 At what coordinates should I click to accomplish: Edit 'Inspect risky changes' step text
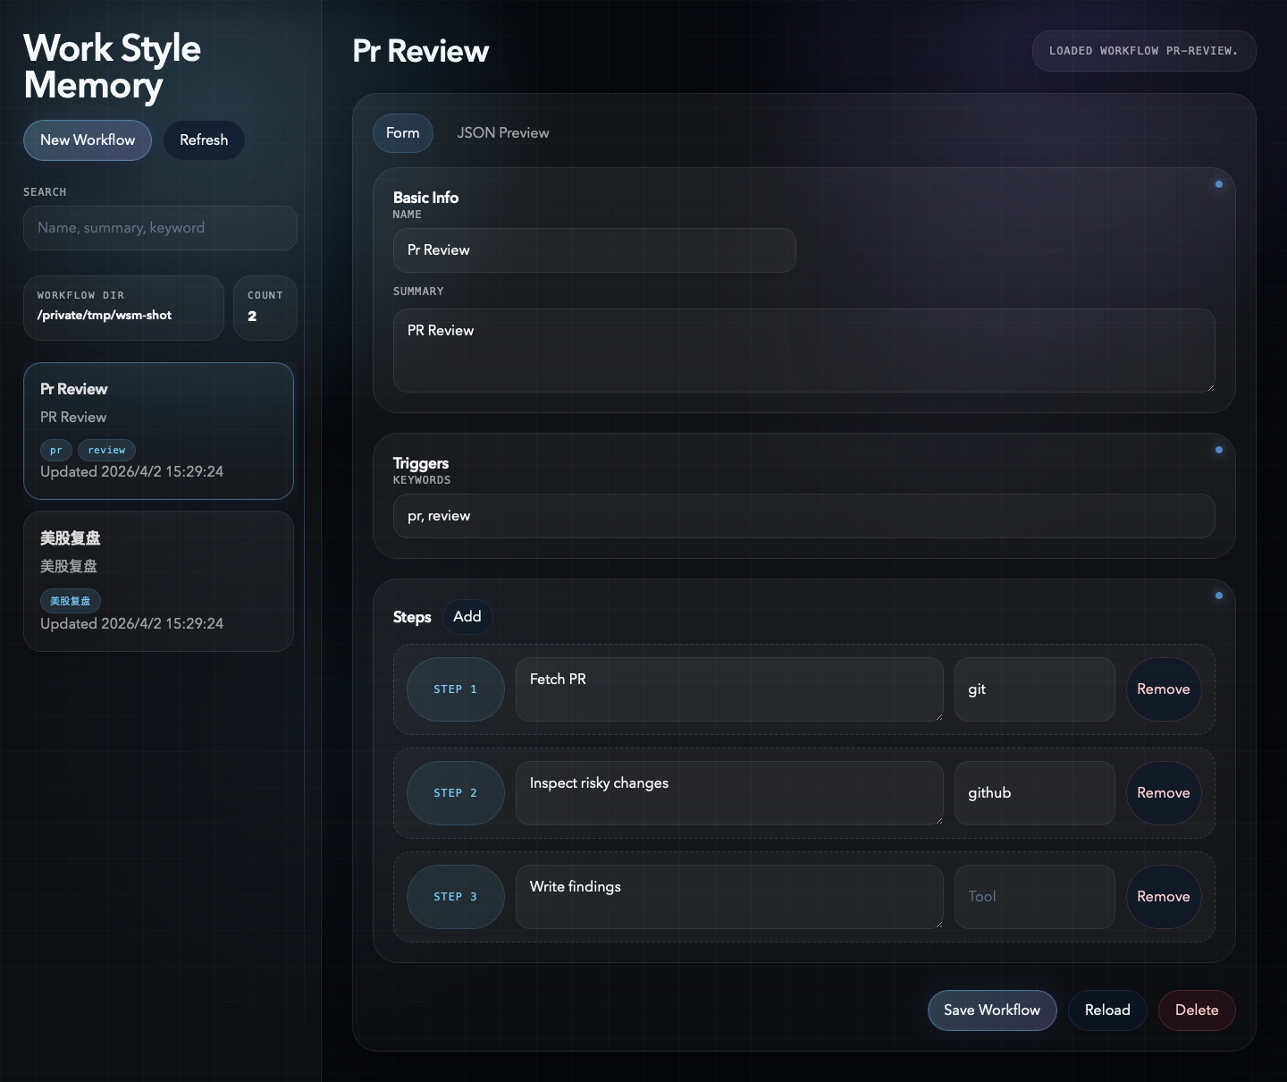729,793
